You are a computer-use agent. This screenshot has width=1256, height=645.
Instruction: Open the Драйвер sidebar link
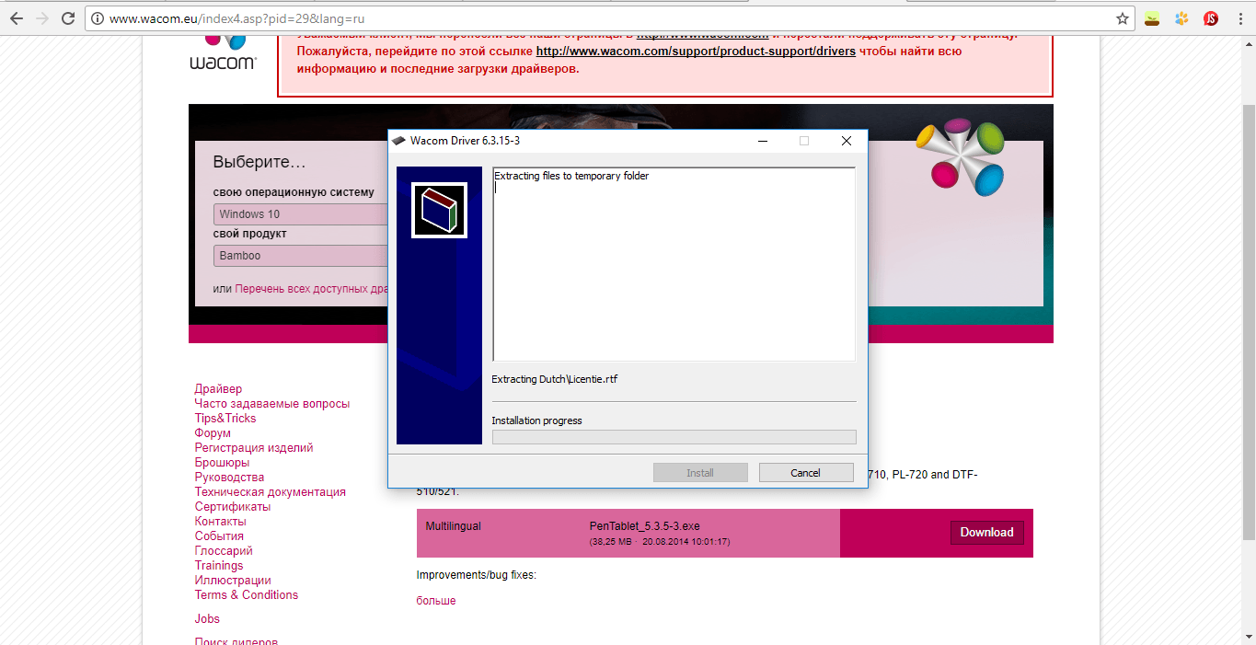point(218,389)
